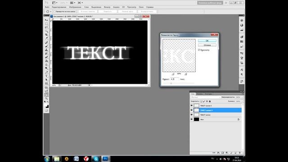Open the Изображение menu
This screenshot has width=288, height=162.
point(75,7)
